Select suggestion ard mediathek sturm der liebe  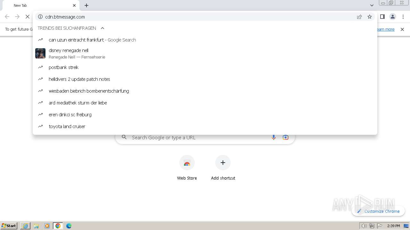pos(205,103)
